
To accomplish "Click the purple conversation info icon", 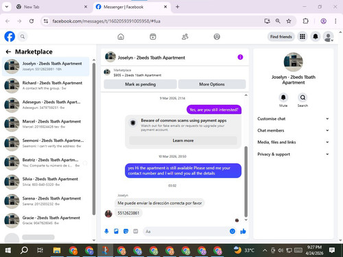I will [x=240, y=57].
